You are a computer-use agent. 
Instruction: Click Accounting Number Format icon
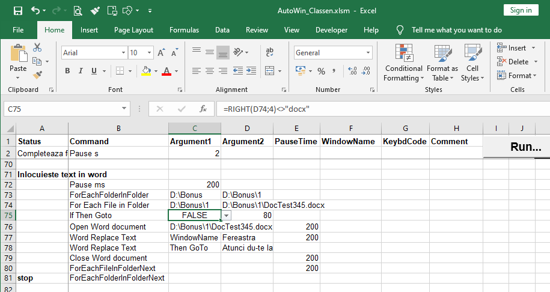click(301, 71)
